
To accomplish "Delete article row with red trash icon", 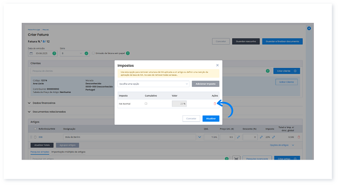I will click(299, 137).
